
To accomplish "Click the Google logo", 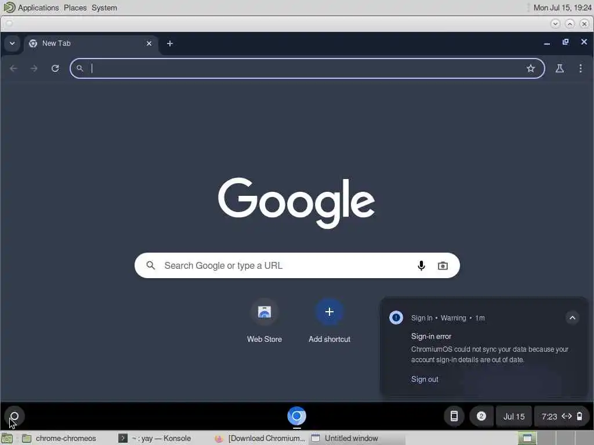I will pos(296,203).
